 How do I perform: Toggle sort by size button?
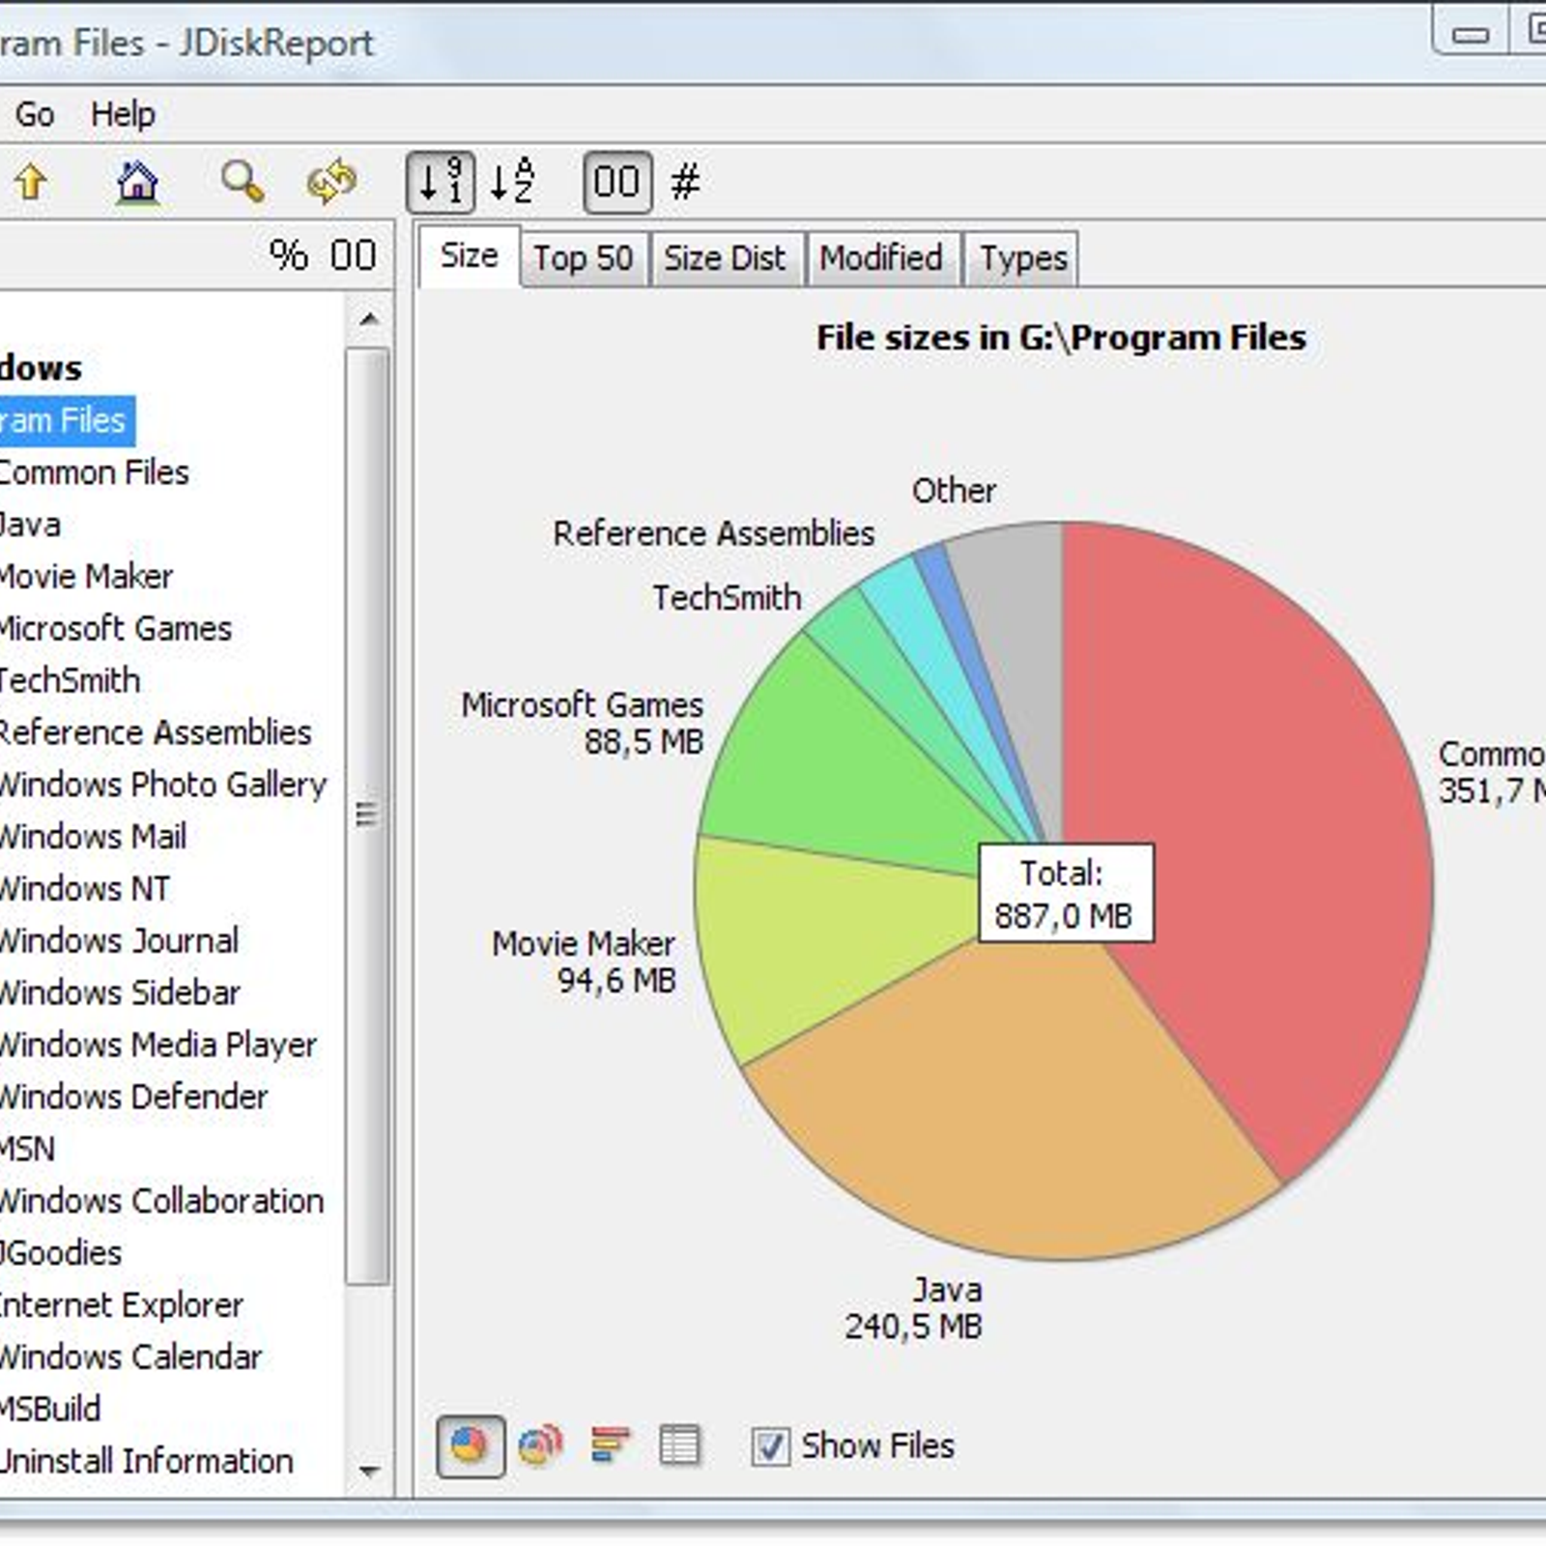pyautogui.click(x=441, y=182)
